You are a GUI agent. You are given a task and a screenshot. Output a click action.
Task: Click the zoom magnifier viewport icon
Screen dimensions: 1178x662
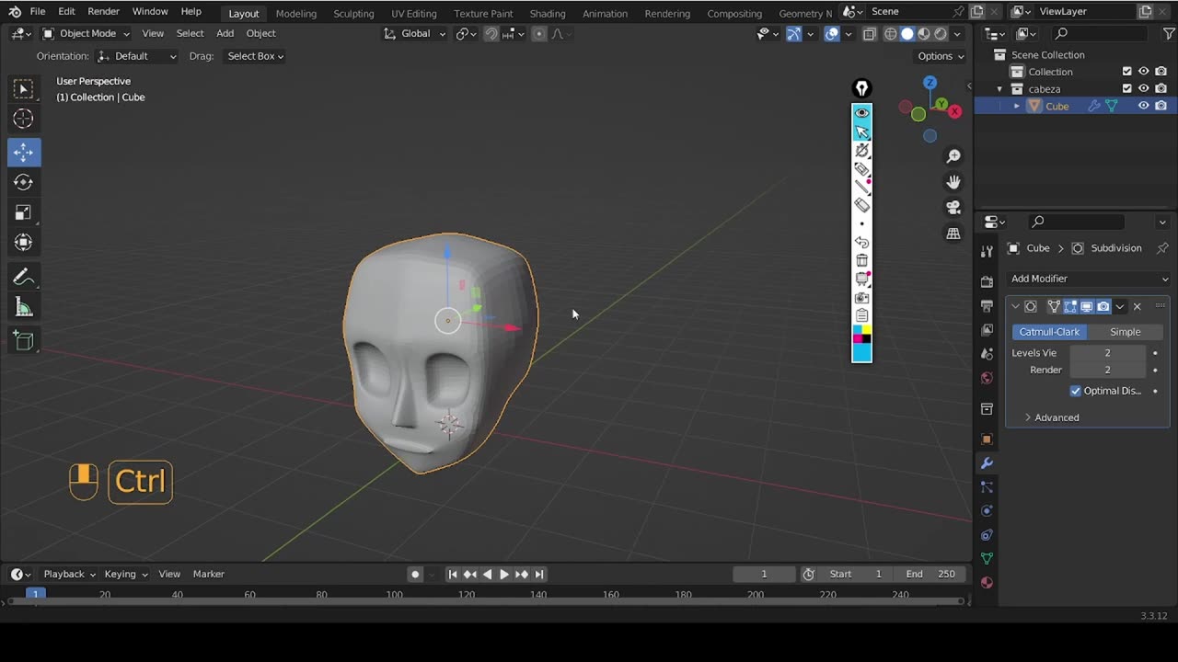[953, 156]
